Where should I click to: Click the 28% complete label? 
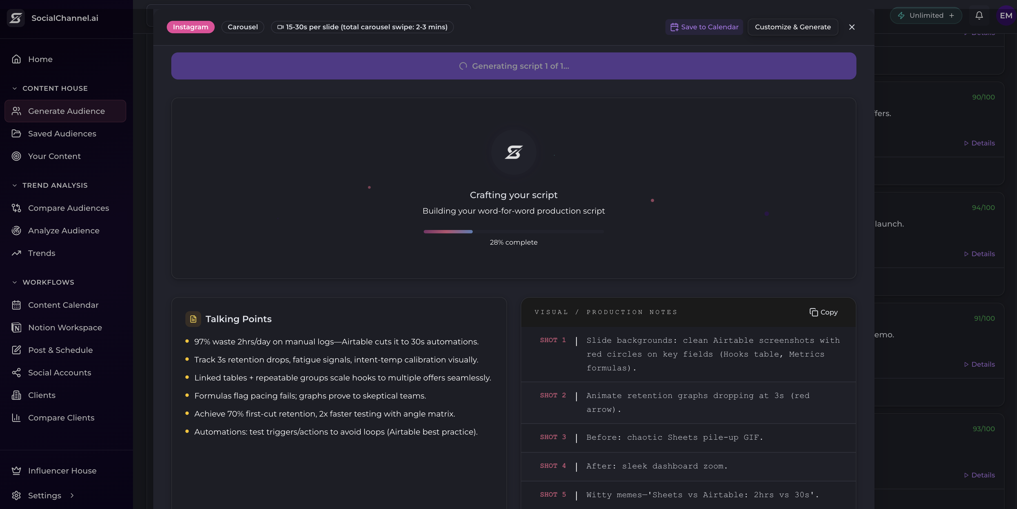[x=514, y=242]
